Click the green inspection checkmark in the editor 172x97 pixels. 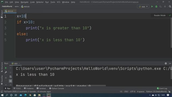170,15
